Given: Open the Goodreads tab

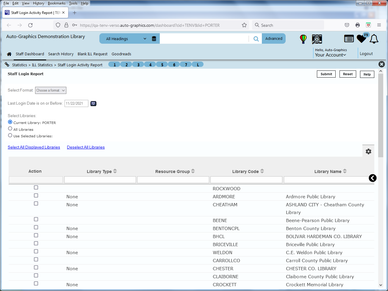Looking at the screenshot, I should pyautogui.click(x=121, y=54).
